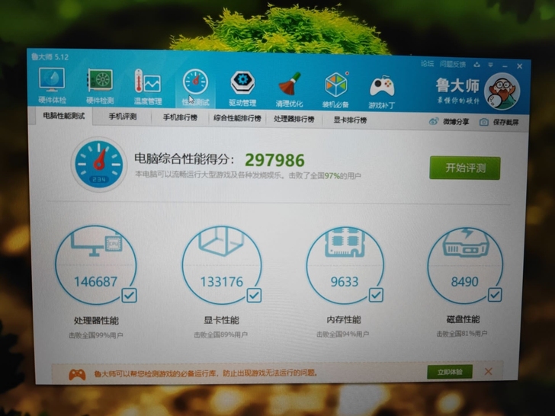Image resolution: width=555 pixels, height=416 pixels.
Task: Open 硬件检测 hardware detection icon
Action: click(x=100, y=86)
